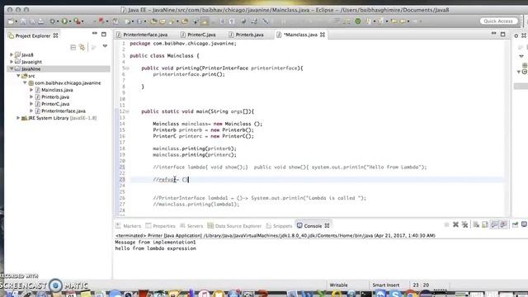Collapse printing method at line 5
The image size is (528, 297).
click(x=127, y=68)
